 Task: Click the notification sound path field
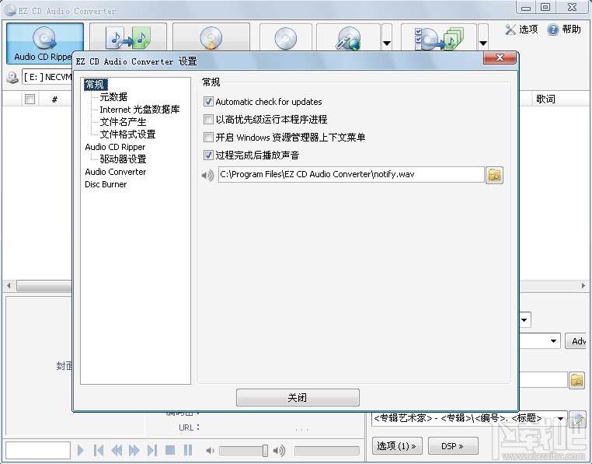[x=351, y=175]
